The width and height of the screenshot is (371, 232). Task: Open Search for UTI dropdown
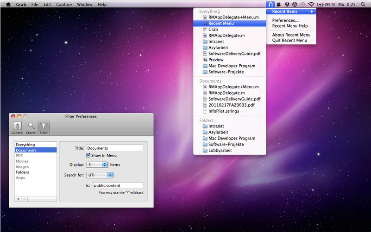(100, 175)
